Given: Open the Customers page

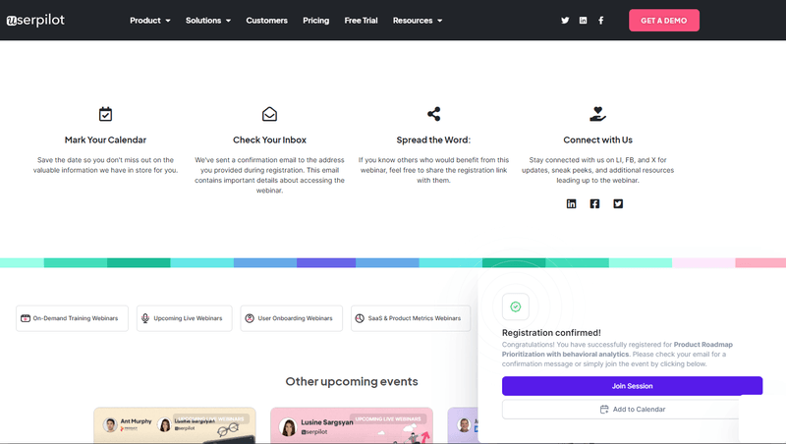Looking at the screenshot, I should tap(266, 21).
